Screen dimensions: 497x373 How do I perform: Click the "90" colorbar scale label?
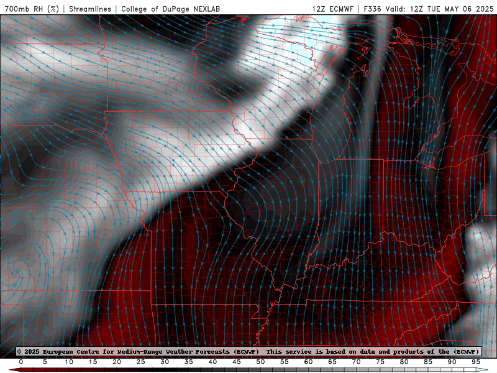point(452,362)
